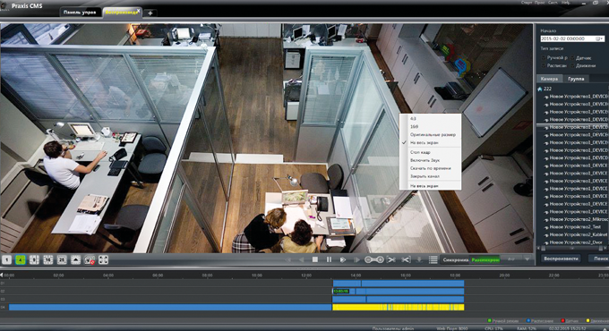Screen dimensions: 609x331
Task: Click the camera snapshot icon
Action: [x=90, y=259]
